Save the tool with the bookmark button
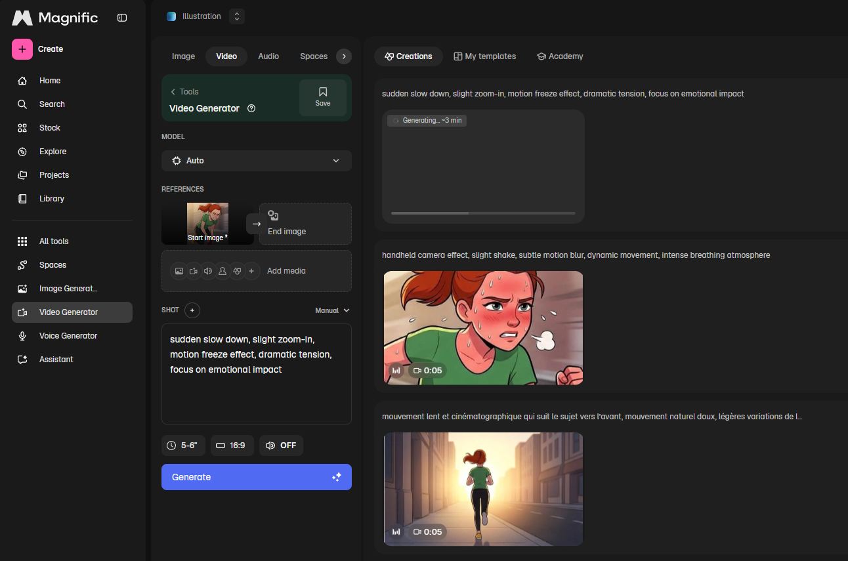The width and height of the screenshot is (848, 561). point(323,98)
